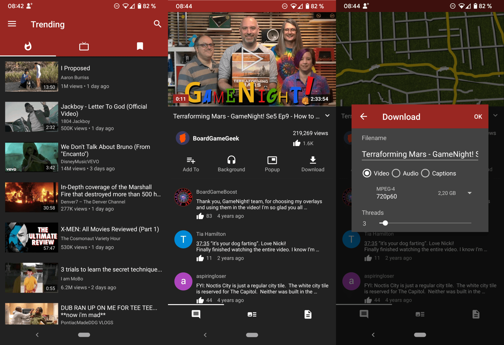This screenshot has width=504, height=345.
Task: Jump to 37:35 timestamp in middle screen
Action: [x=203, y=243]
